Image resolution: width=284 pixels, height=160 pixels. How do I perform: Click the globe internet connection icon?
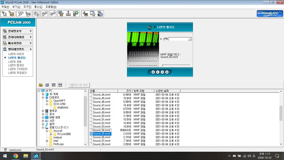(x=76, y=14)
